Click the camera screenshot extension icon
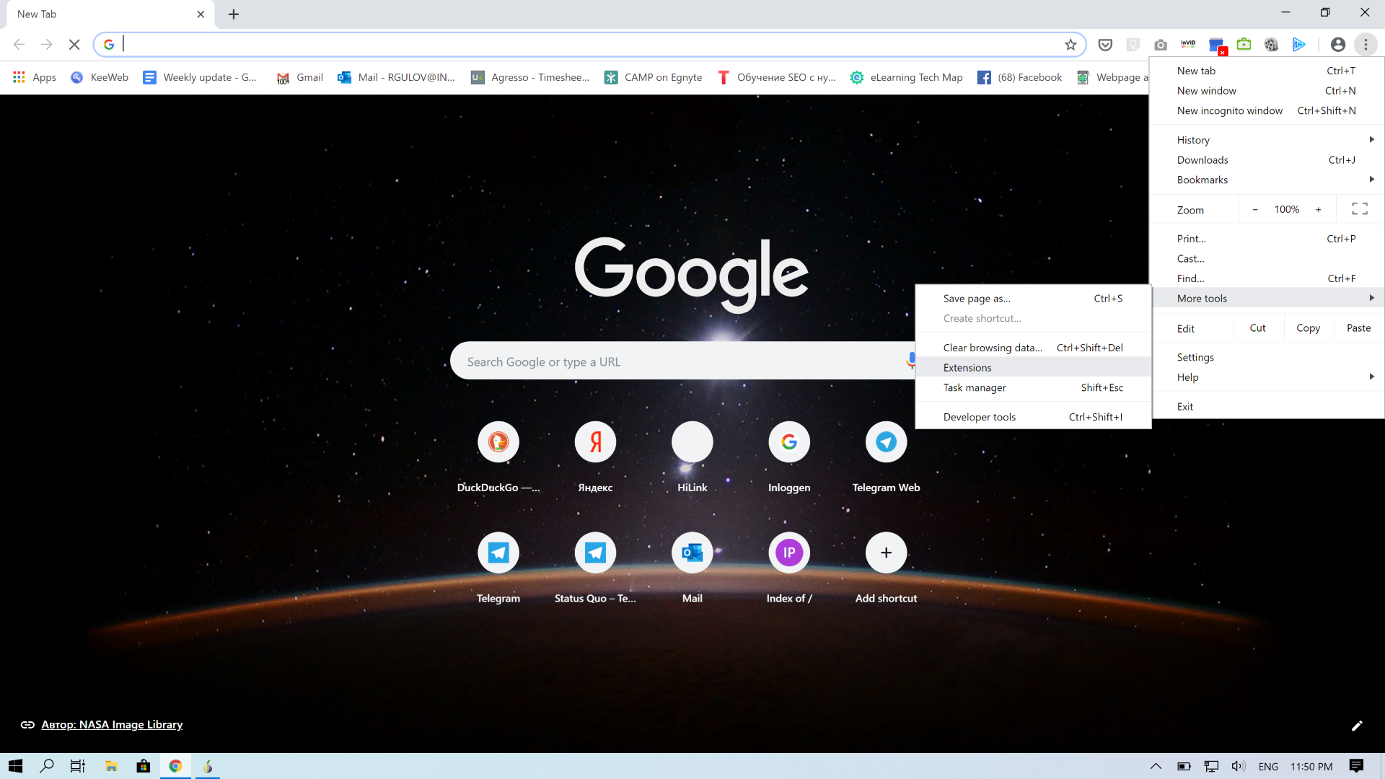The height and width of the screenshot is (779, 1385). 1161,45
